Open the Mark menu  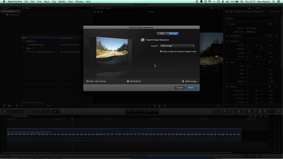(47, 1)
